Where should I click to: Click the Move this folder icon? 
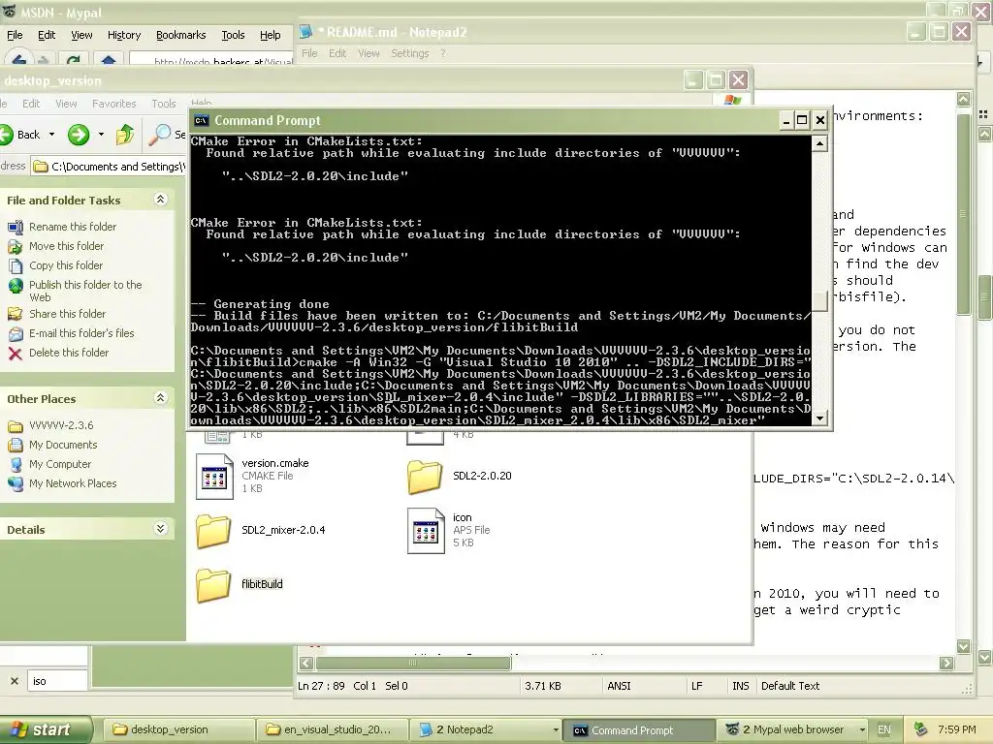tap(16, 247)
